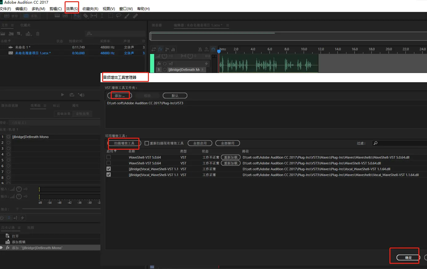Click the 输出 output gain knob

(19, 196)
